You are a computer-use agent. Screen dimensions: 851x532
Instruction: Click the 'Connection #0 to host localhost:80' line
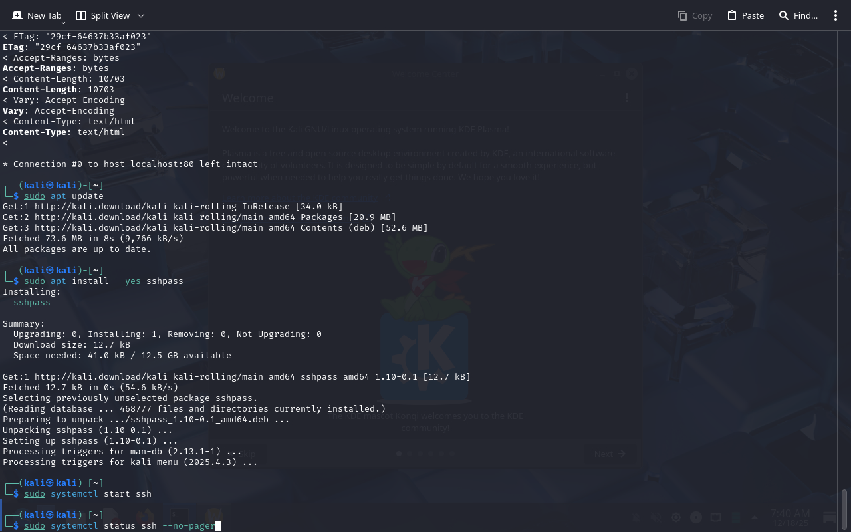point(130,164)
